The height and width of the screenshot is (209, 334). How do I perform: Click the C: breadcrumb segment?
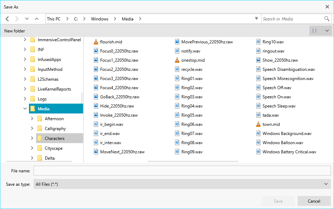76,19
